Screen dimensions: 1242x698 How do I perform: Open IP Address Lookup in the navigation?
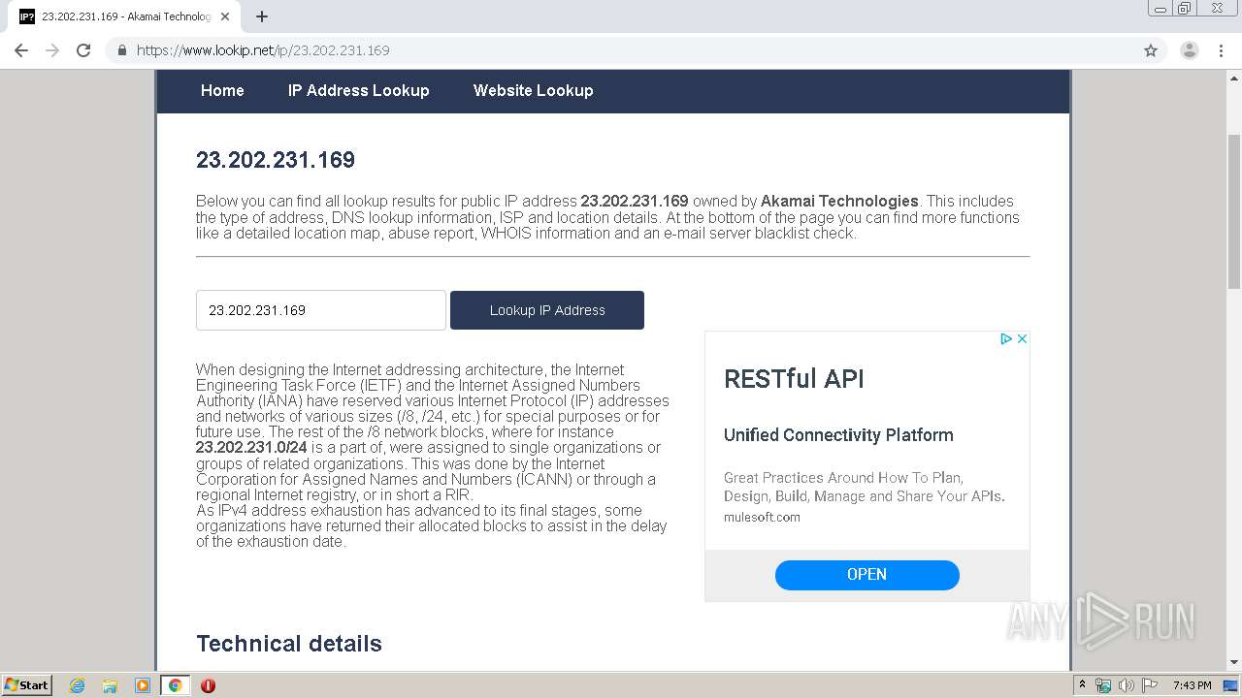(x=358, y=90)
